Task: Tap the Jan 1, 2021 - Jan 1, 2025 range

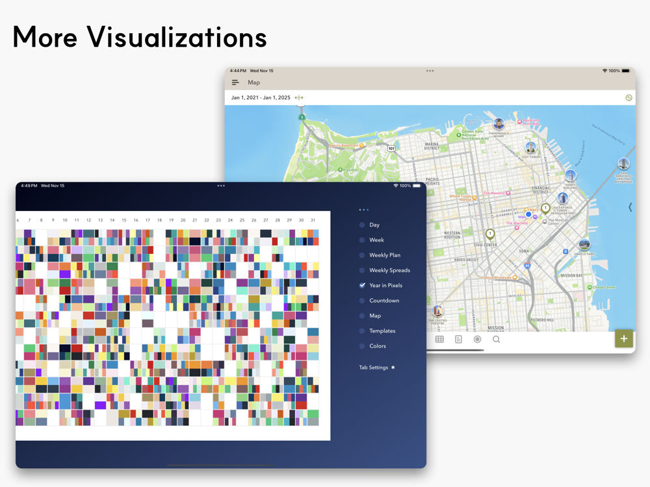Action: click(x=261, y=98)
